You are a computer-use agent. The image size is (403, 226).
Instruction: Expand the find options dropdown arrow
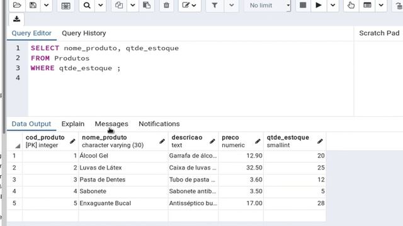(101, 5)
